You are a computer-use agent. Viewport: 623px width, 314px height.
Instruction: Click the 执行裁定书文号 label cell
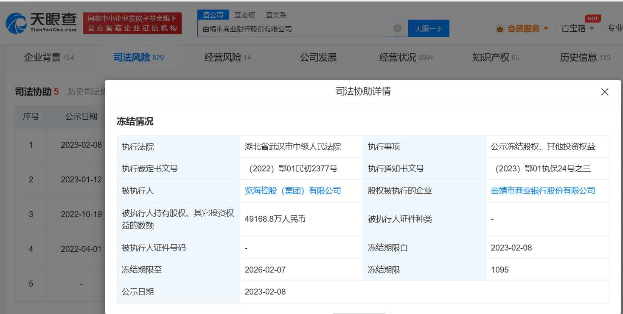point(178,169)
